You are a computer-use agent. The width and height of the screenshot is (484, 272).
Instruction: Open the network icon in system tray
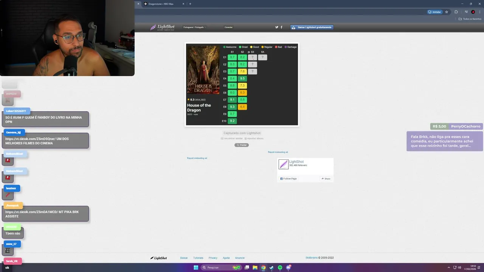coord(455,267)
